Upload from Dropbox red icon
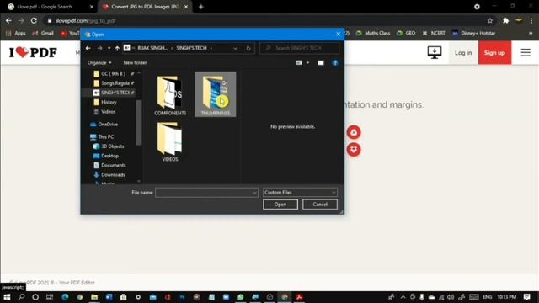Image resolution: width=539 pixels, height=303 pixels. click(354, 150)
